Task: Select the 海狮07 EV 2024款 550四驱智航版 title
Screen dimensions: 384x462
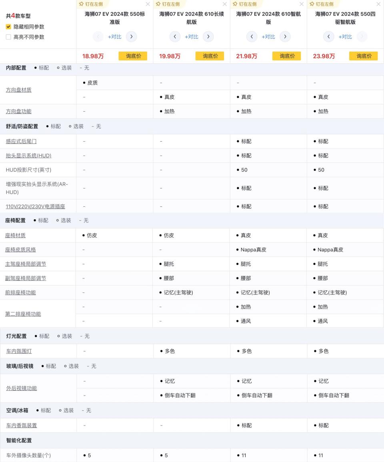Action: tap(345, 18)
